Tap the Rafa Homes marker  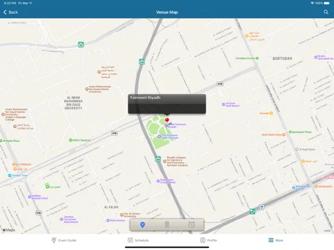coord(108,220)
